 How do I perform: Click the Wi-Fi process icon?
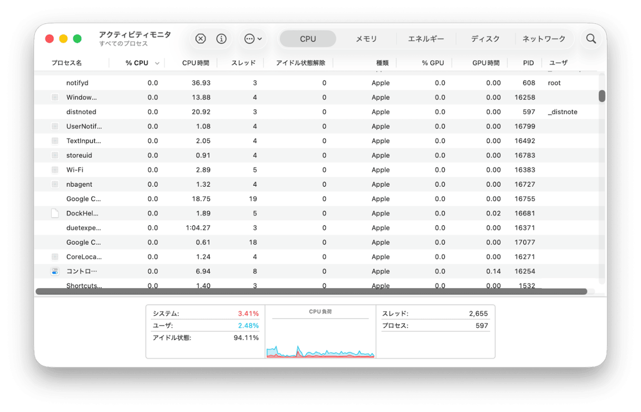55,170
